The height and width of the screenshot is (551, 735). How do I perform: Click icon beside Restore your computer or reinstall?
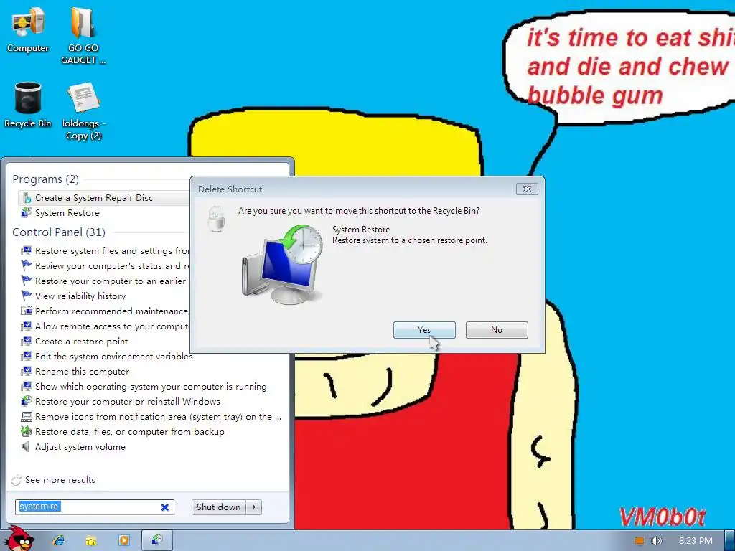[27, 401]
